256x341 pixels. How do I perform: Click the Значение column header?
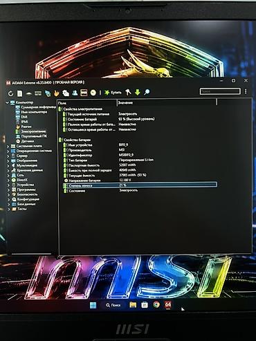pos(167,102)
